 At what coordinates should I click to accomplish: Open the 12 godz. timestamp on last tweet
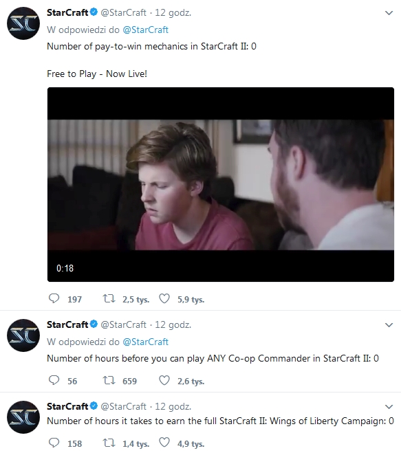(x=173, y=406)
